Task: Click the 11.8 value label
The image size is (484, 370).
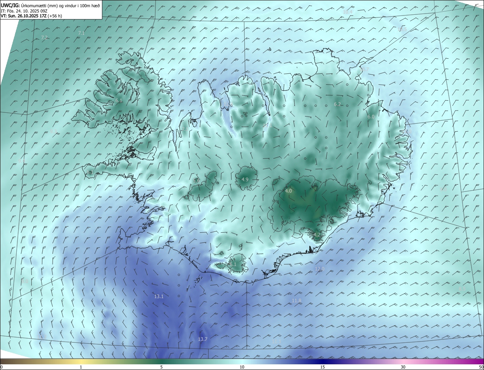Action: click(x=297, y=301)
